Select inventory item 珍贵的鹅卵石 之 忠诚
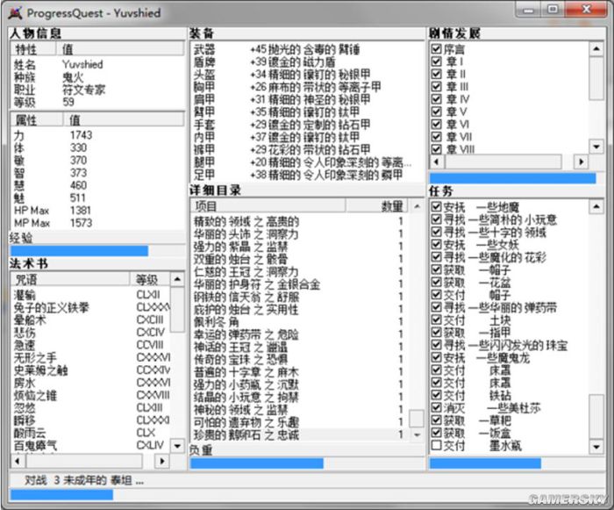 [300, 435]
